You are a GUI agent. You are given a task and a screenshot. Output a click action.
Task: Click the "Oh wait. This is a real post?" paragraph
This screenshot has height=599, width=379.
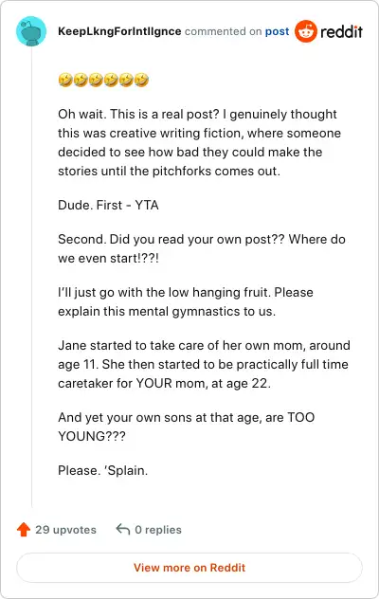(x=199, y=142)
